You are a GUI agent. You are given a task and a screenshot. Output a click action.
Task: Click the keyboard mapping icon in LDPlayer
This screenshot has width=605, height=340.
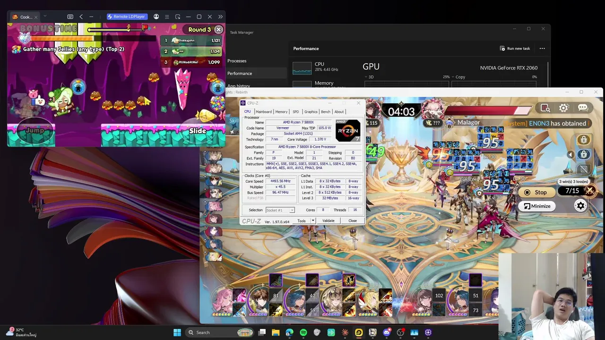pos(70,17)
